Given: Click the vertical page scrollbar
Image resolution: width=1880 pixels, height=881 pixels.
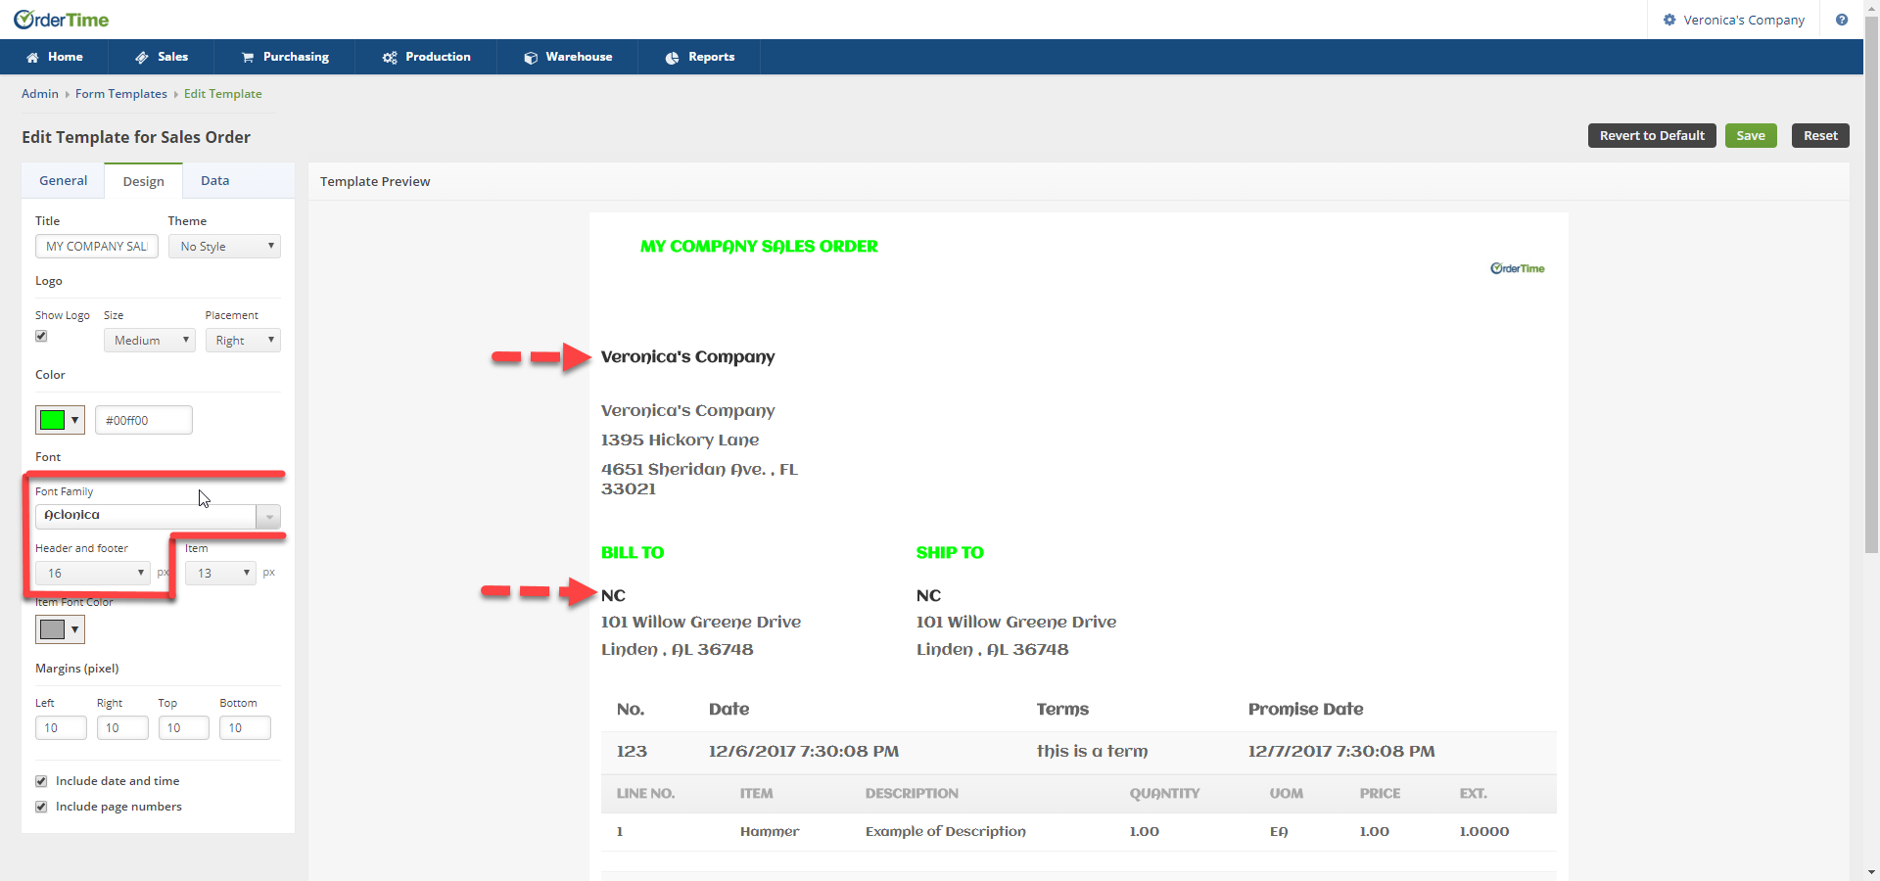Looking at the screenshot, I should pos(1871,284).
